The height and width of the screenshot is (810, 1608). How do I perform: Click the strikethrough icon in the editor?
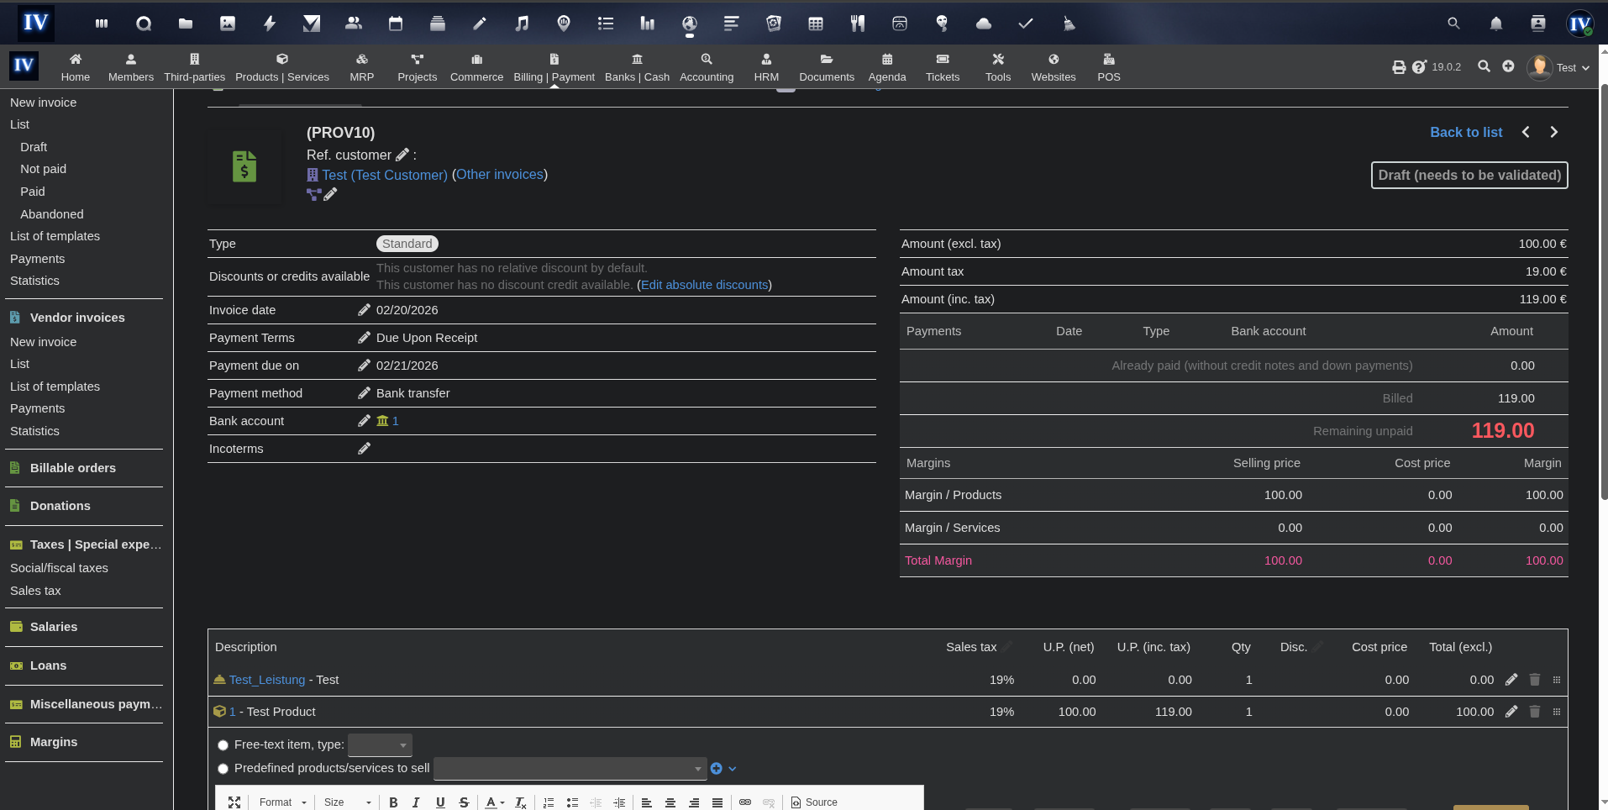point(464,802)
